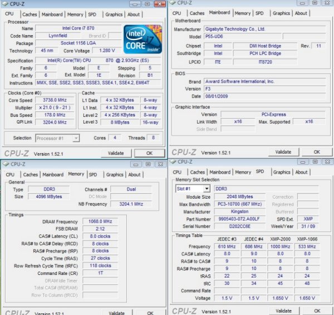The height and width of the screenshot is (315, 334).
Task: Close the SPD window
Action: (328, 162)
